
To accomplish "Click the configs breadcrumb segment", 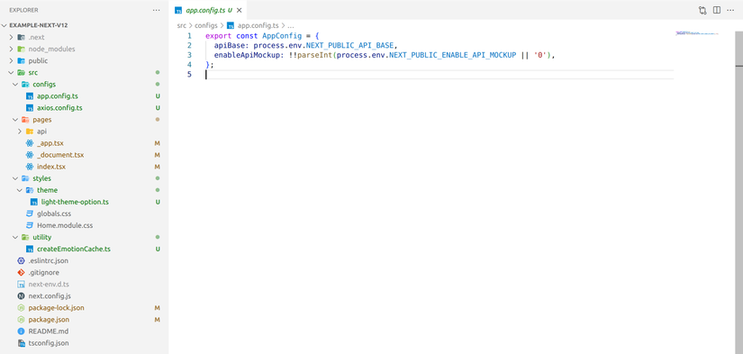I will coord(206,25).
